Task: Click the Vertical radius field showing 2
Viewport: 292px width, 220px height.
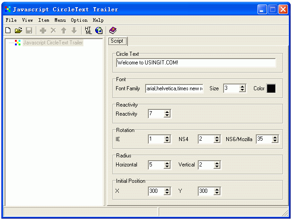Action: tap(206, 165)
